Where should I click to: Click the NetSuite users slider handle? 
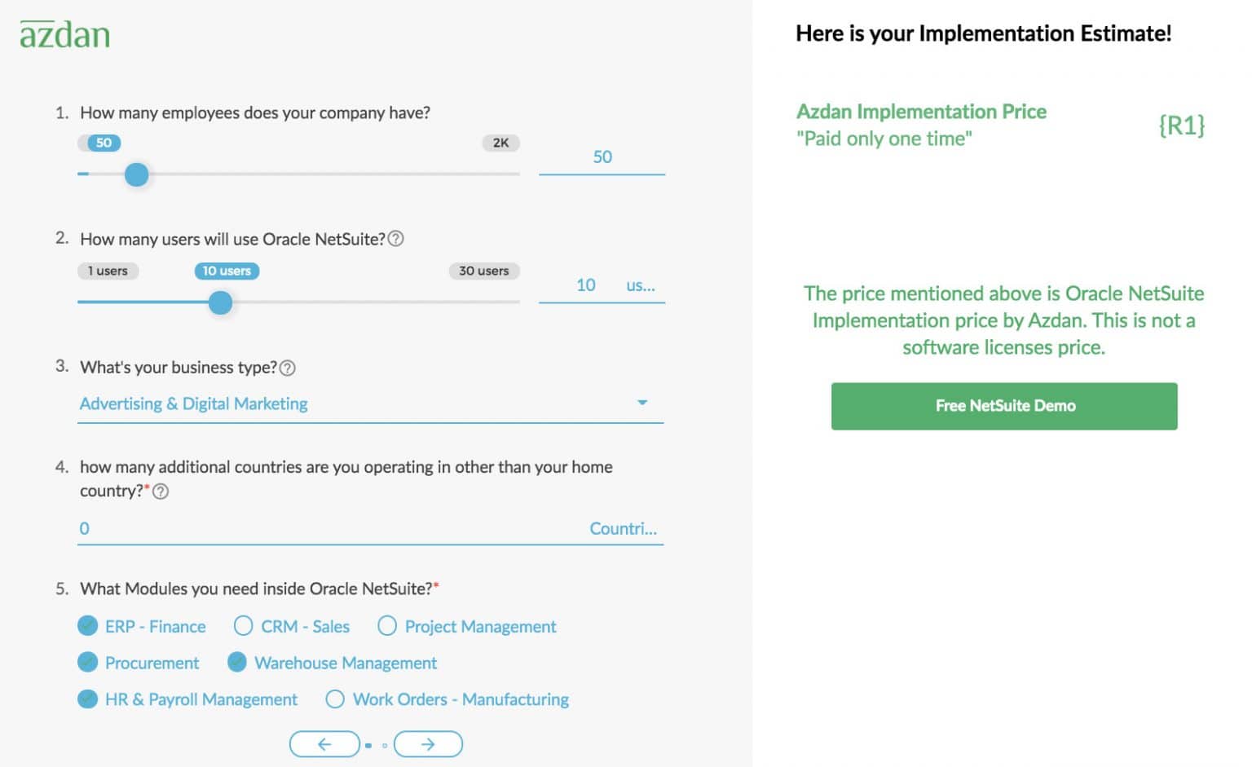click(220, 303)
